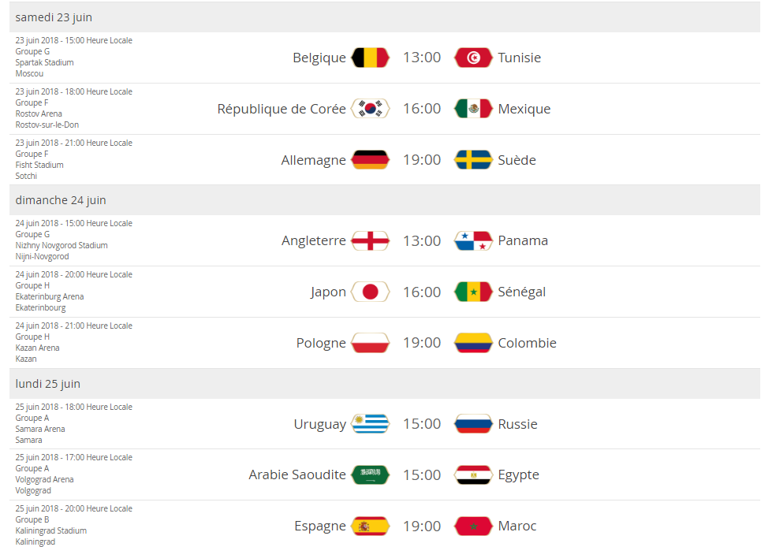Open the Maroc team link
Image resolution: width=776 pixels, height=547 pixels.
point(517,526)
